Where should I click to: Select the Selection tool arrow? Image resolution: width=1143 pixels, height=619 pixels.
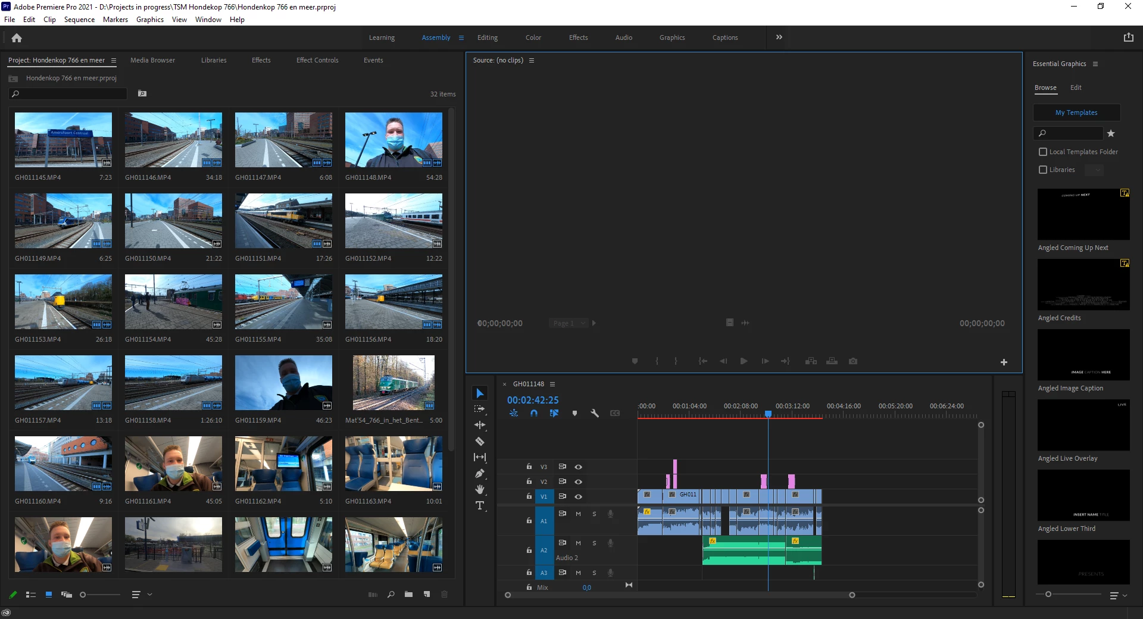tap(480, 393)
